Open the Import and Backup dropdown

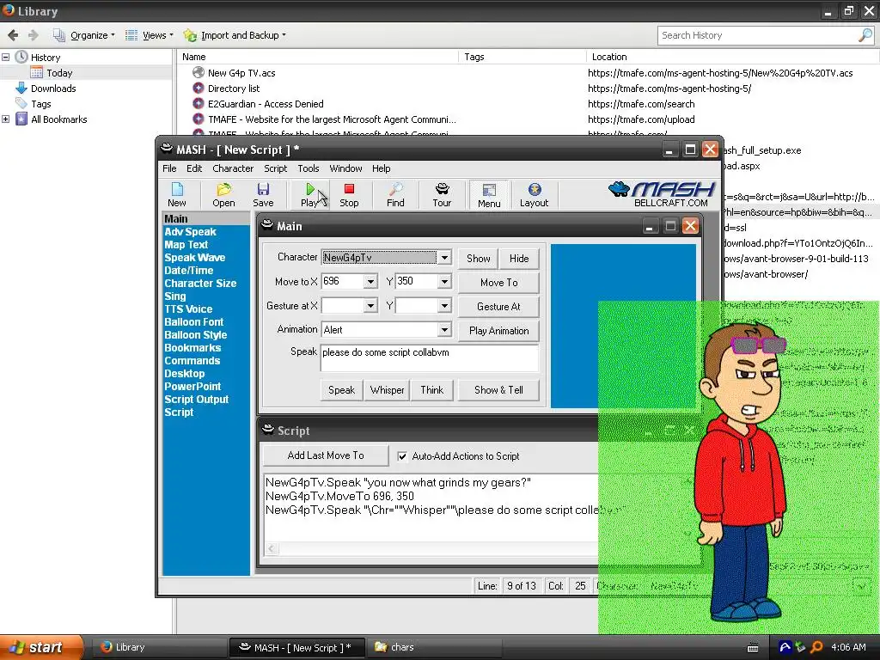click(x=235, y=35)
